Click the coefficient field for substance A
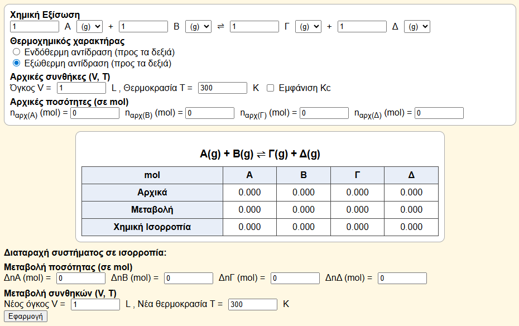This screenshot has width=519, height=326. pos(35,26)
